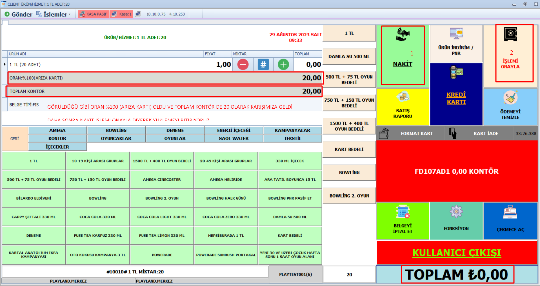
Task: Open KREDİ KARTI payment terminal icon
Action: pyautogui.click(x=456, y=72)
